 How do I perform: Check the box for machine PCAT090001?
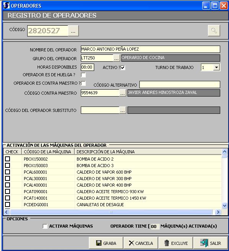click(x=8, y=192)
